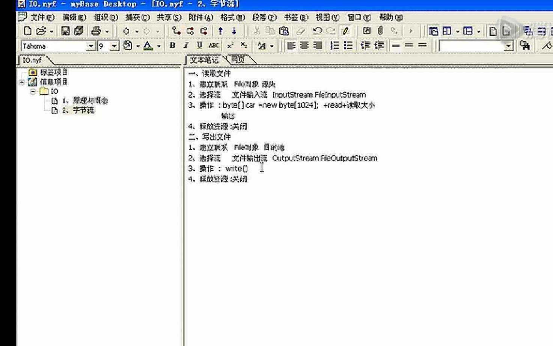Image resolution: width=553 pixels, height=346 pixels.
Task: Toggle the outline pane view button
Action: click(434, 31)
